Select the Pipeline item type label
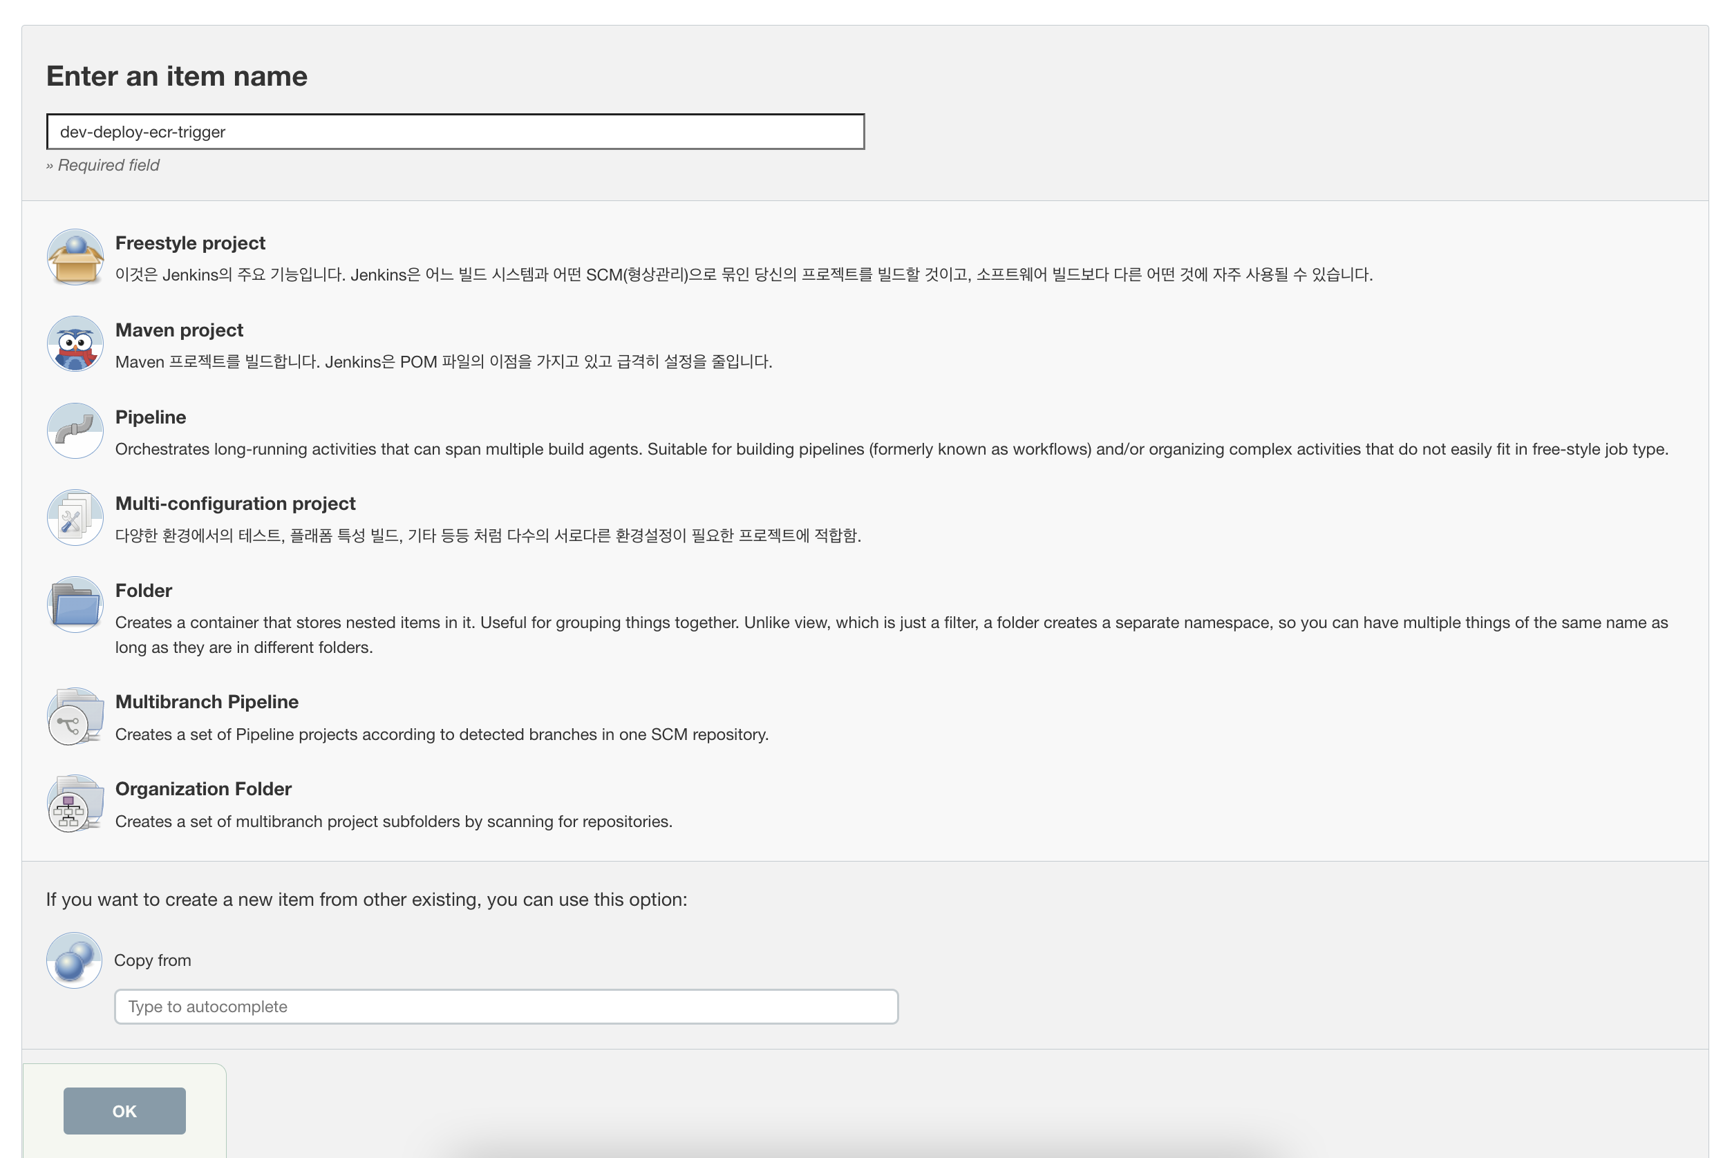 click(151, 417)
